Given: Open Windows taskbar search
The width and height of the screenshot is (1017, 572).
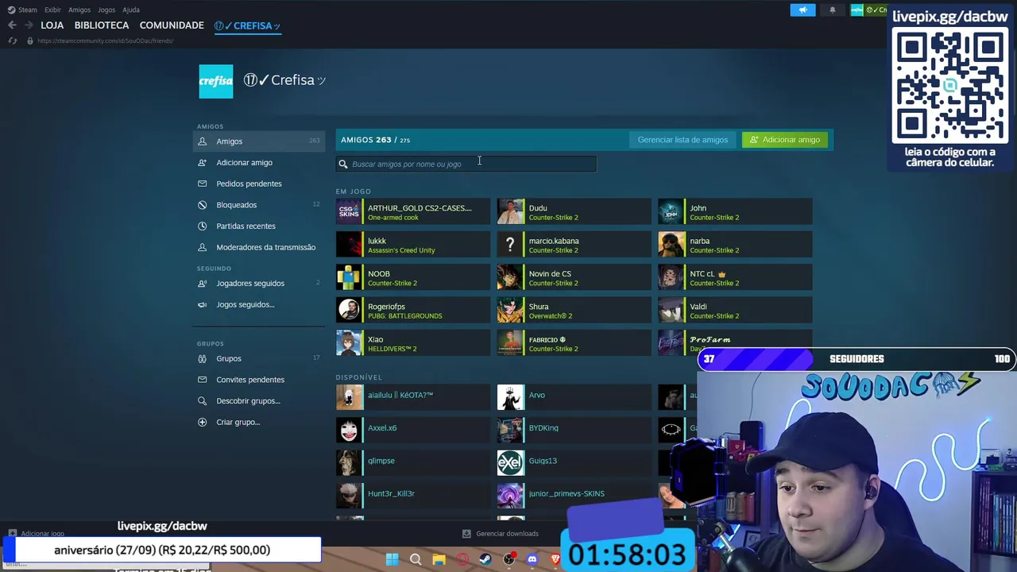Looking at the screenshot, I should click(x=416, y=559).
